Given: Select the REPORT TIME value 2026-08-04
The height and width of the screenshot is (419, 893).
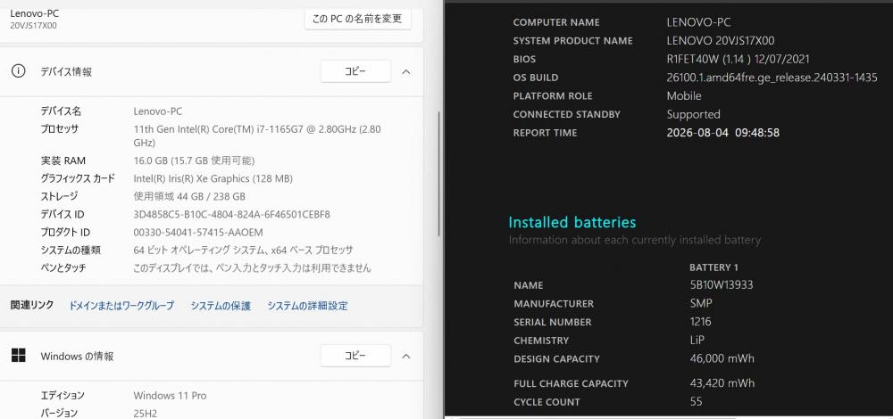Looking at the screenshot, I should pyautogui.click(x=722, y=133).
